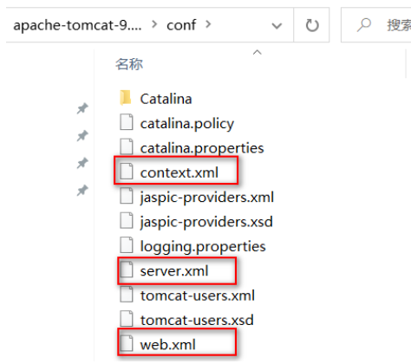411x364 pixels.
Task: Click the web.xml file icon
Action: coord(127,343)
